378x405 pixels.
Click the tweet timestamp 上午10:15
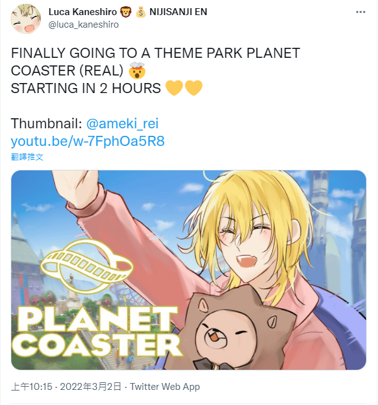(x=31, y=387)
